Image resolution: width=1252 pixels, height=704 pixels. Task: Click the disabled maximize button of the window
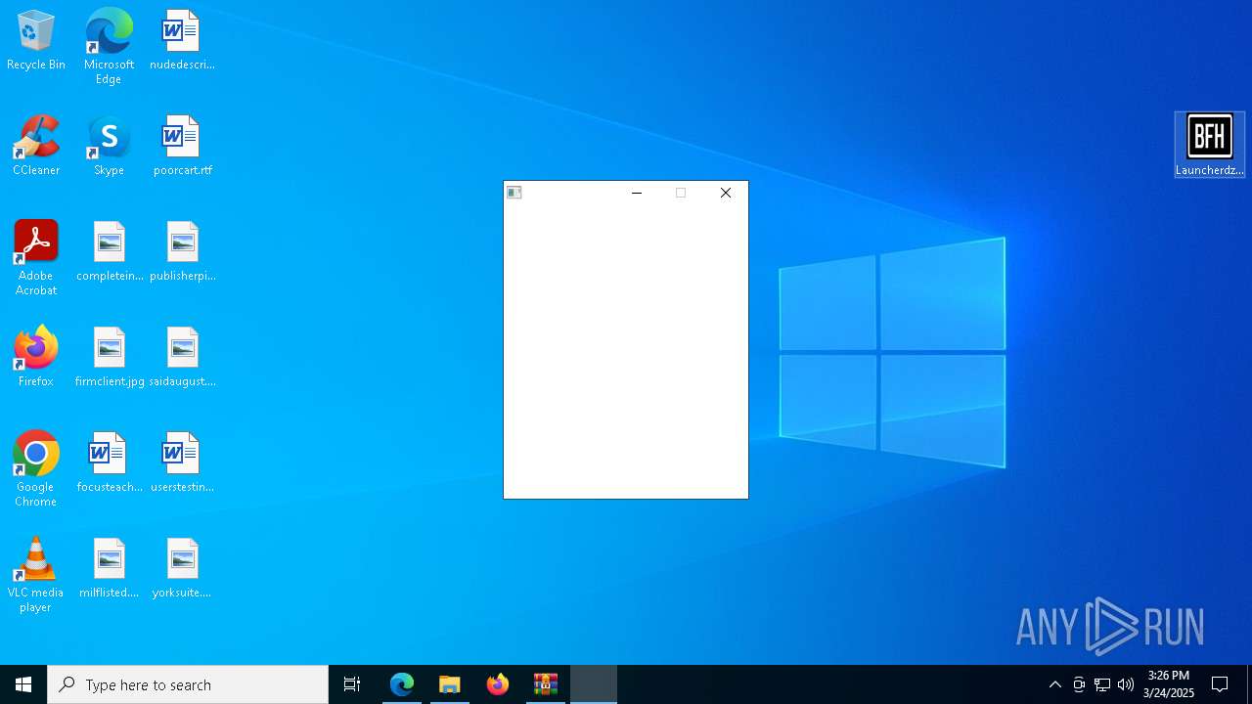(x=681, y=193)
